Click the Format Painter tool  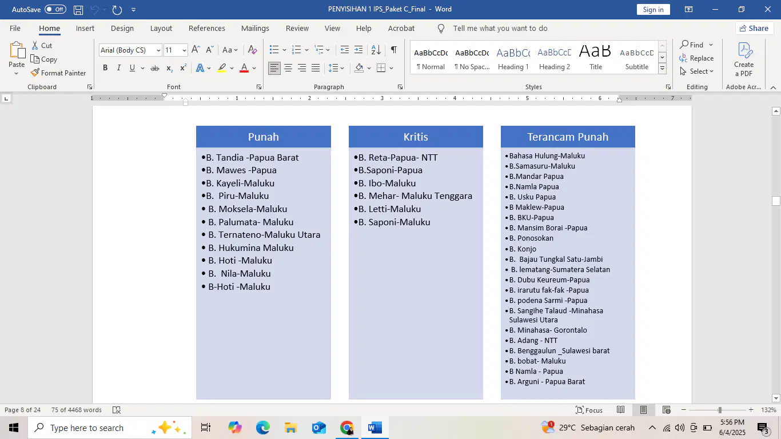58,73
